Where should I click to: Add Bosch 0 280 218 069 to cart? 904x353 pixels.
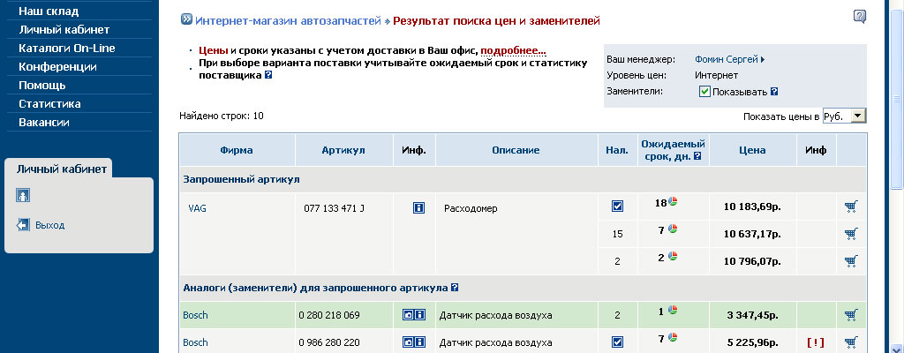851,314
